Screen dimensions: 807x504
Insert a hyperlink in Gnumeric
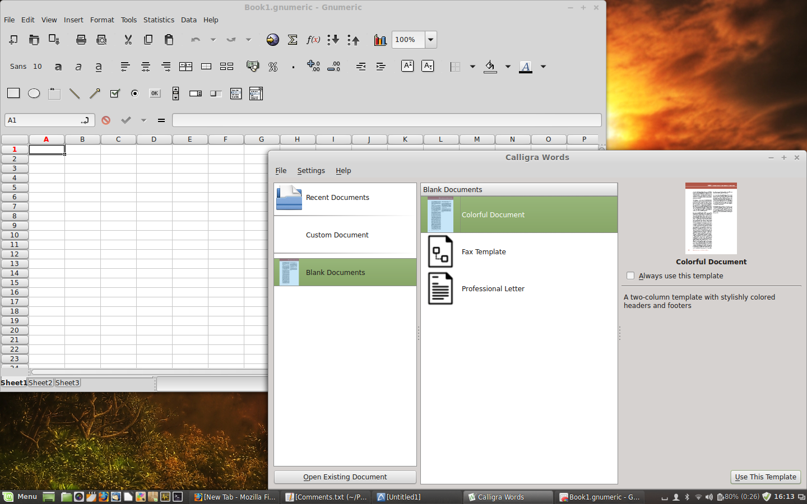pyautogui.click(x=273, y=40)
